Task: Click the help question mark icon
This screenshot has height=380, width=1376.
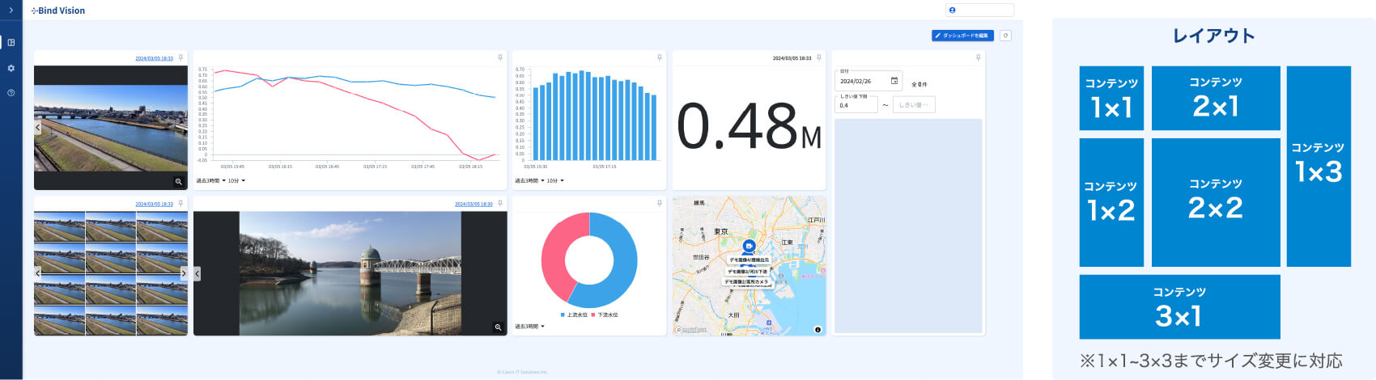Action: pos(11,93)
